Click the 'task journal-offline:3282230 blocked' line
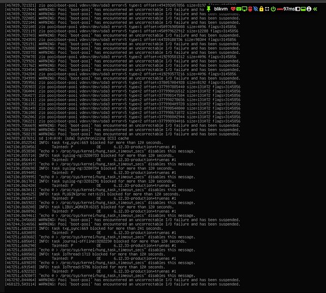 pyautogui.click(x=96, y=241)
